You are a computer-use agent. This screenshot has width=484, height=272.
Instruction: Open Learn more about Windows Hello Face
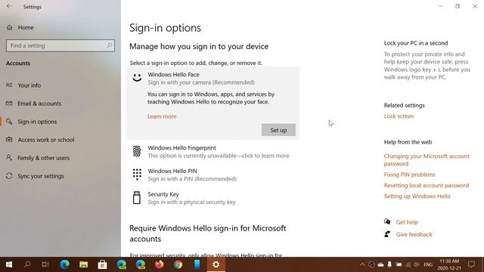pos(162,116)
